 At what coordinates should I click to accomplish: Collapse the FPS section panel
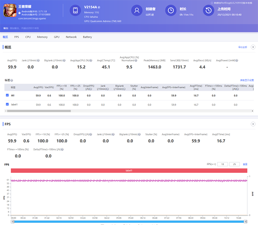coord(253,124)
